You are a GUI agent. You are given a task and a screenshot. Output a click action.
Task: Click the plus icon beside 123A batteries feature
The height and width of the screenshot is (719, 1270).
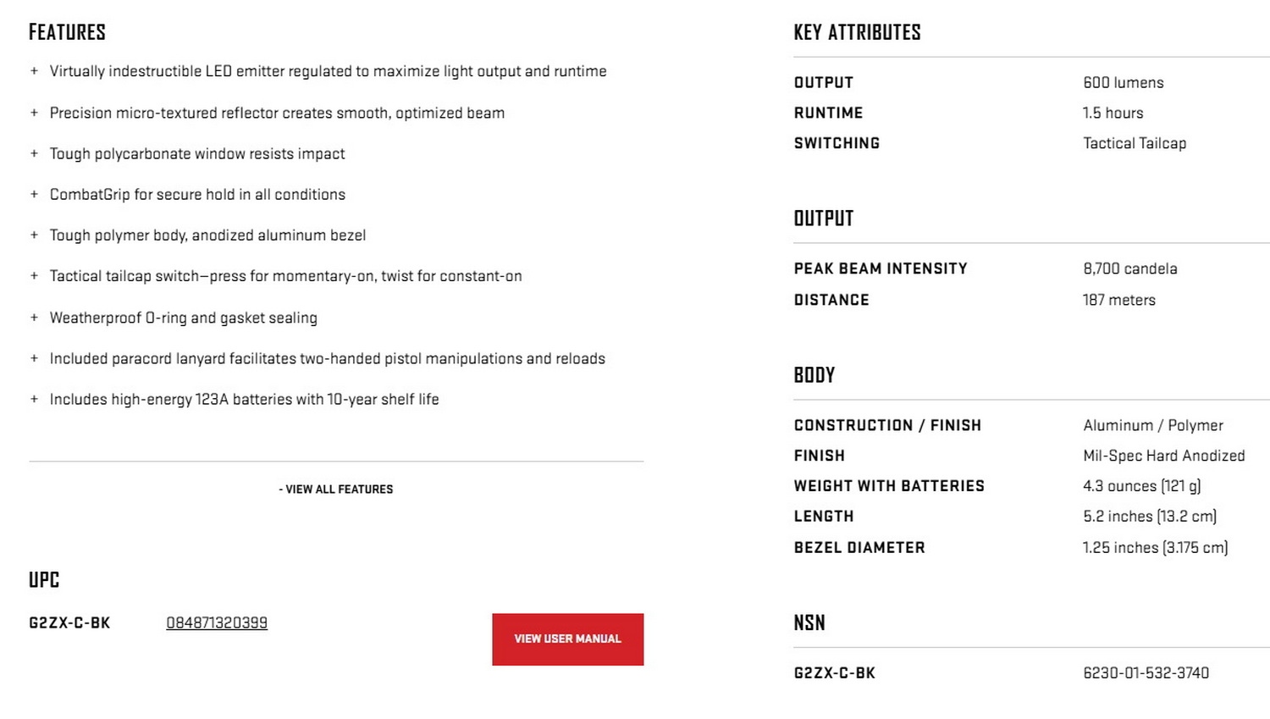pyautogui.click(x=34, y=399)
